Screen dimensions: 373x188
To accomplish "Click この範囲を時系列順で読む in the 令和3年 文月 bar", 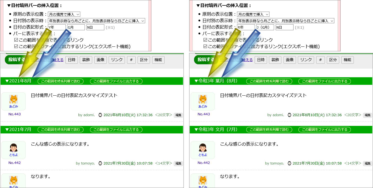I will click(x=269, y=130).
